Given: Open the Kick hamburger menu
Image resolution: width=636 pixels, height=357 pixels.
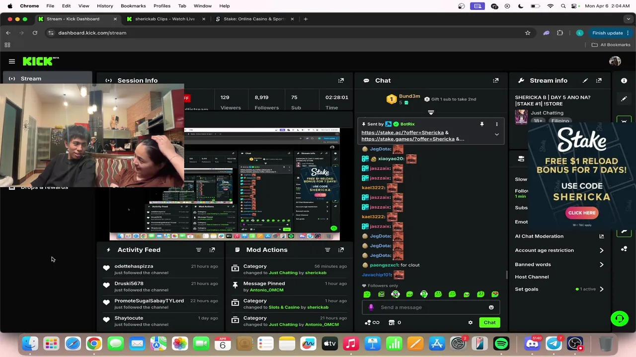Looking at the screenshot, I should 12,61.
